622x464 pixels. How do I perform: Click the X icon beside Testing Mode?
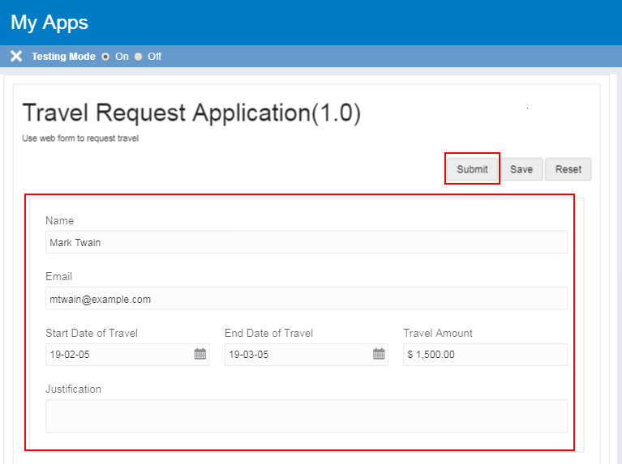tap(16, 57)
